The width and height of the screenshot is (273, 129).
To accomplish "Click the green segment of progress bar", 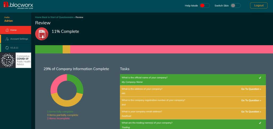I will pos(49,49).
